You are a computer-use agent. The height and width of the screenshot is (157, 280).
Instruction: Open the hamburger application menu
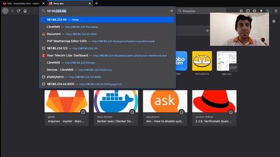(276, 11)
